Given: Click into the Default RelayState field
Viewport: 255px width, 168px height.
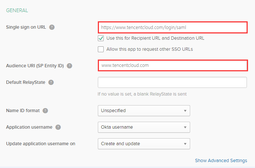Looking at the screenshot, I should click(x=172, y=82).
